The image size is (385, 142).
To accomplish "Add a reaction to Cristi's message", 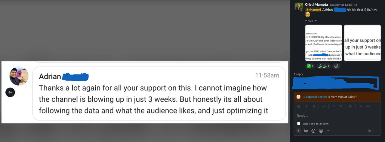I will click(x=336, y=66).
